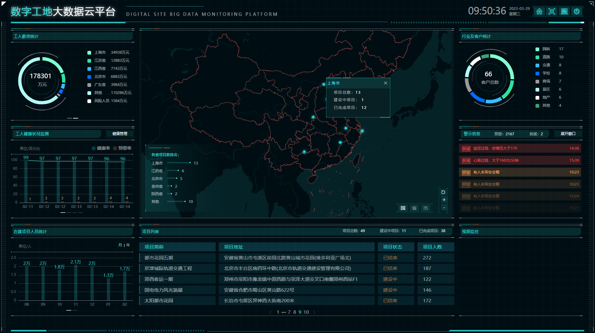Open project row 都市花园五期
The image size is (595, 333).
tap(297, 258)
